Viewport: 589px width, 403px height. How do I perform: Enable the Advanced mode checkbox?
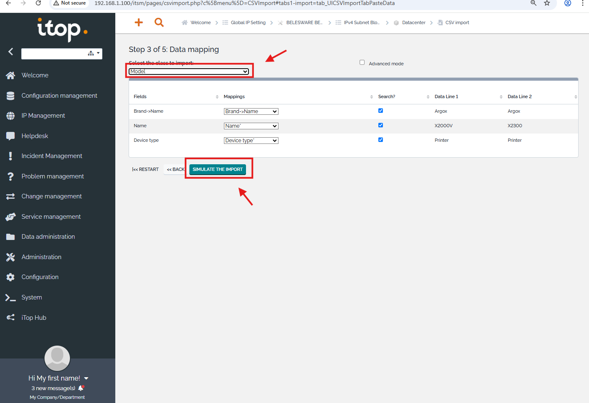pos(362,62)
